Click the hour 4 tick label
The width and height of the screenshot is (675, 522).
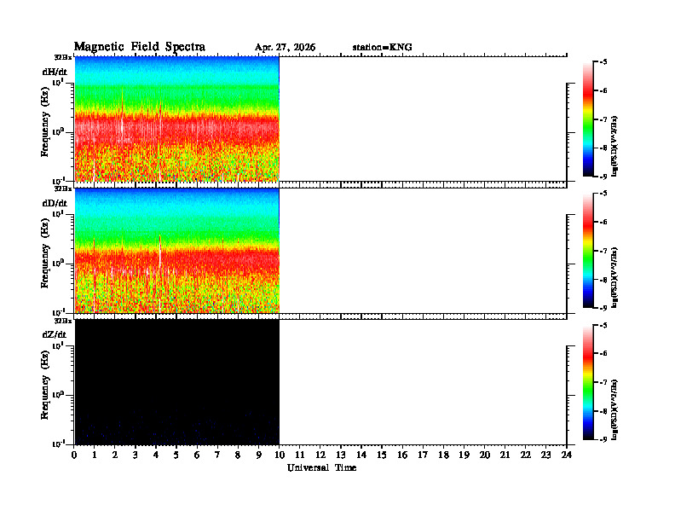pos(156,455)
